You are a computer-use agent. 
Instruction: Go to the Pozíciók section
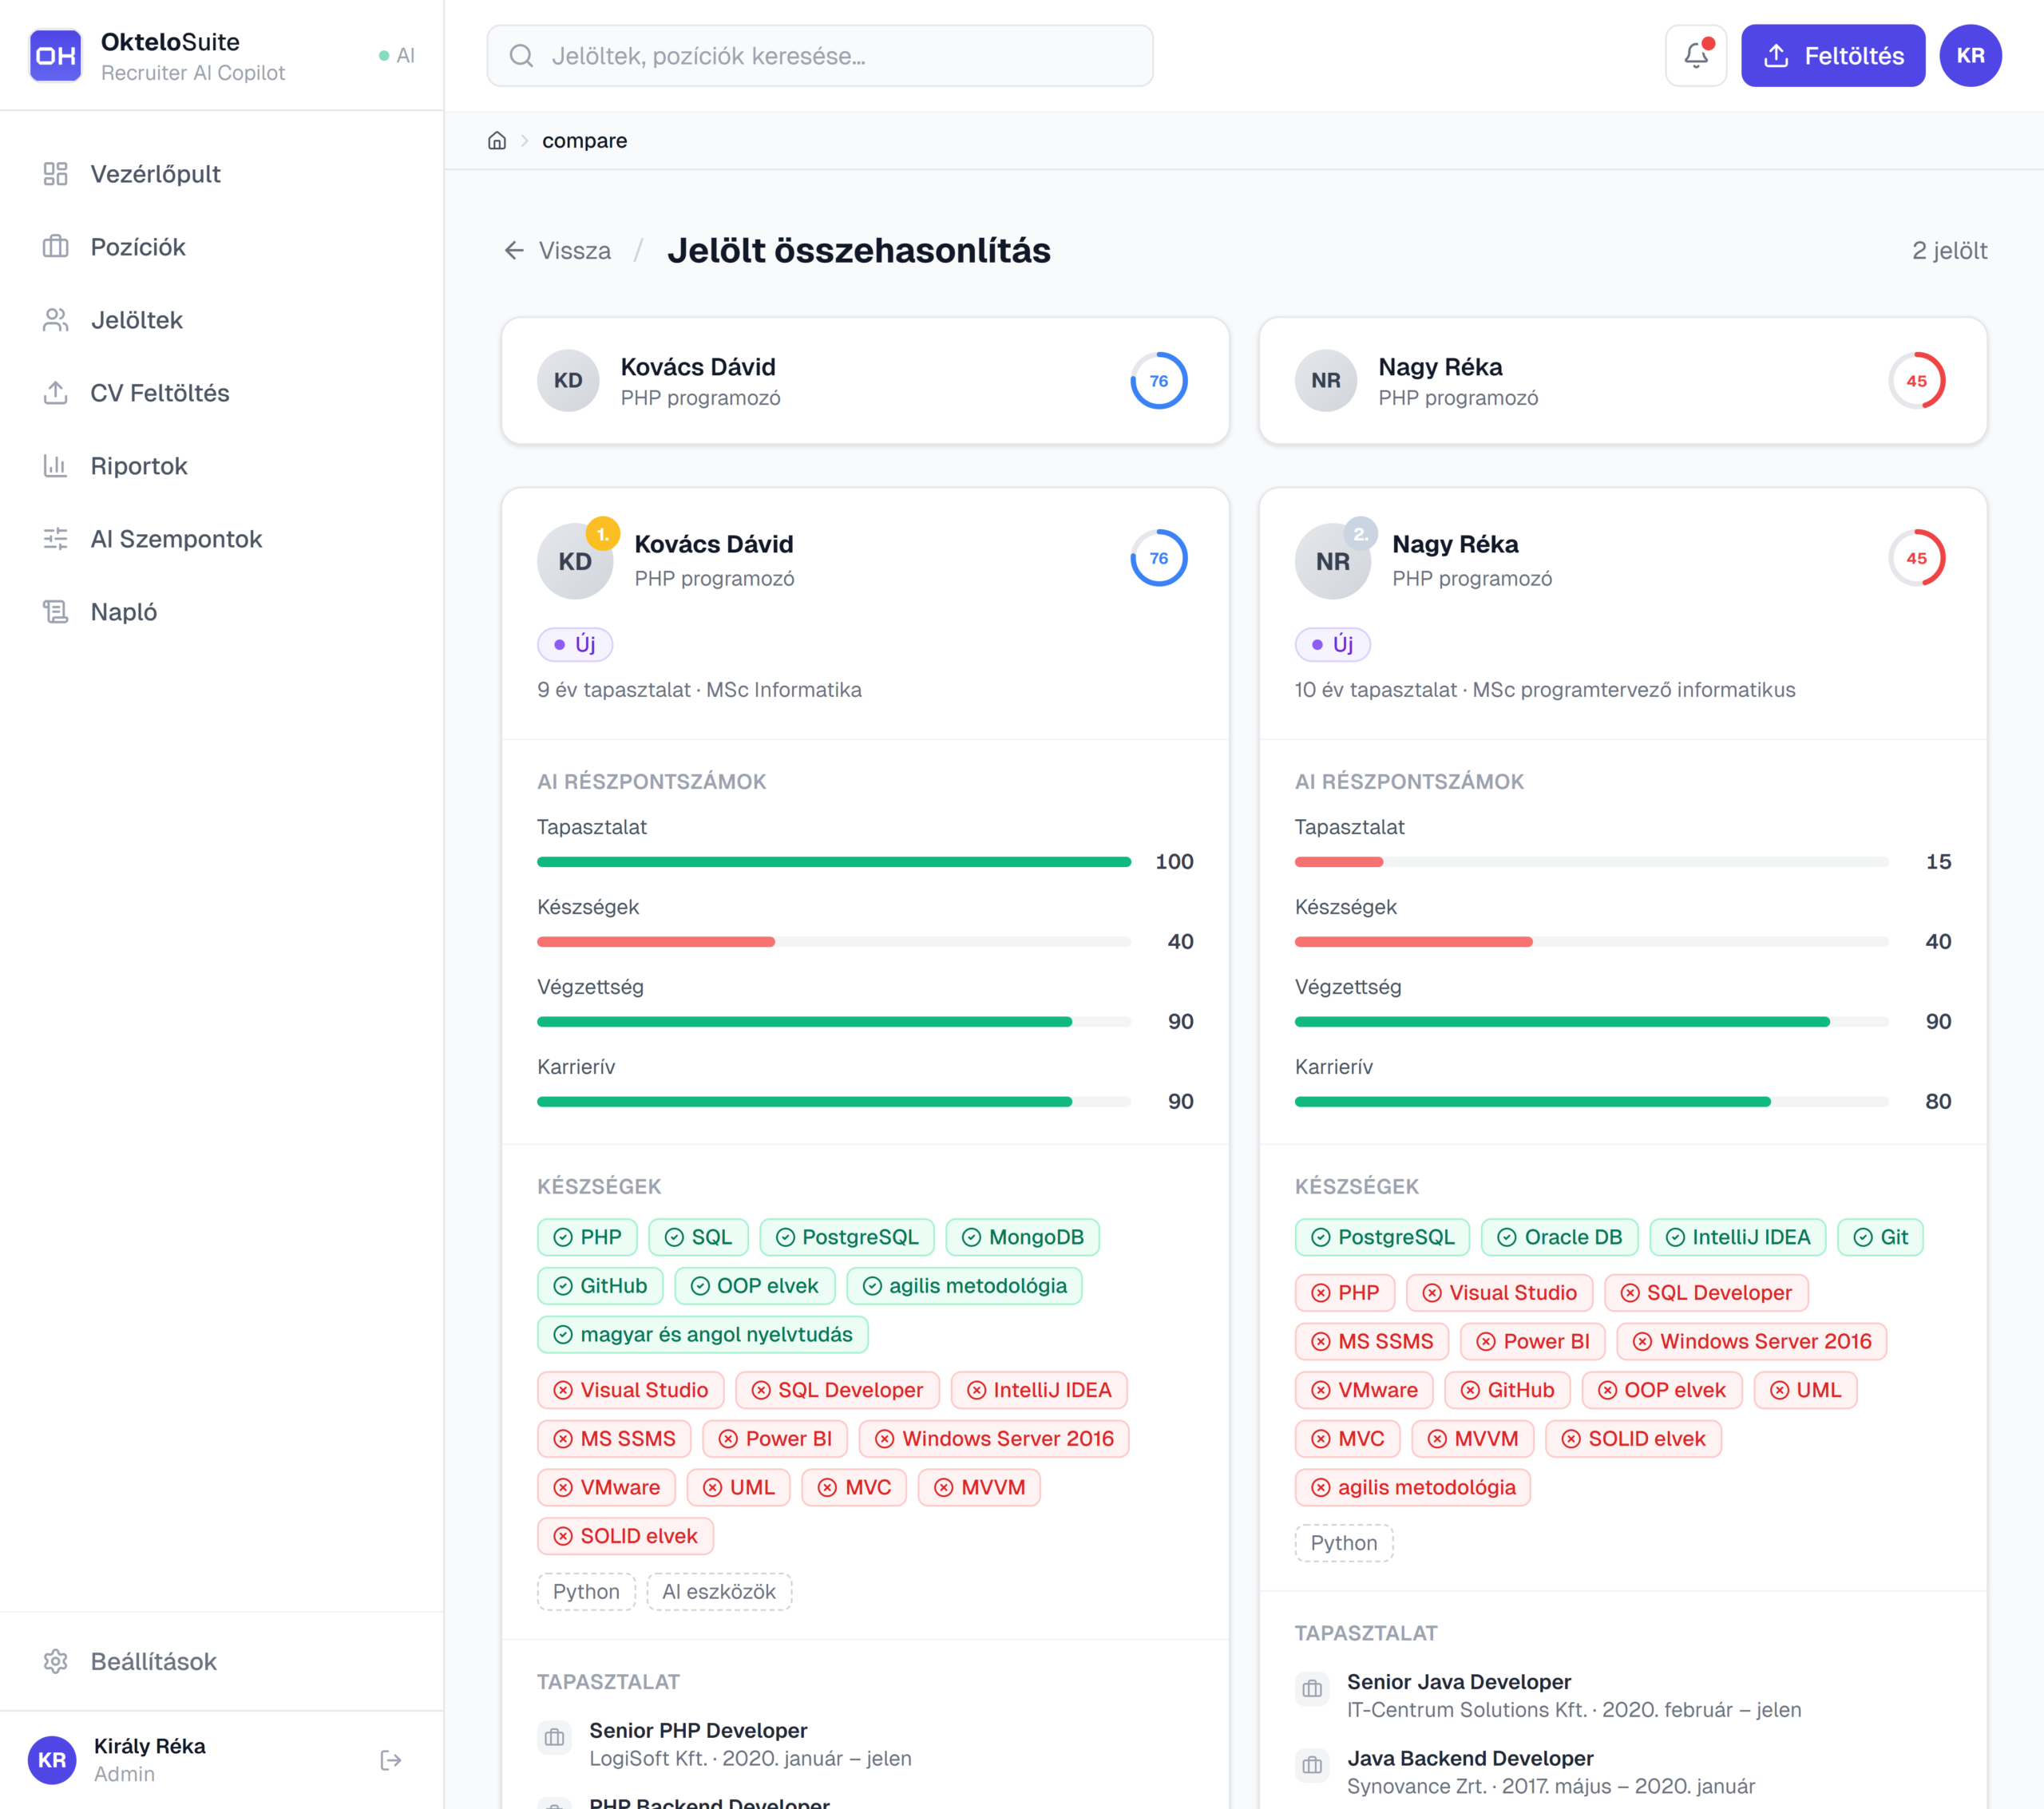[x=138, y=247]
